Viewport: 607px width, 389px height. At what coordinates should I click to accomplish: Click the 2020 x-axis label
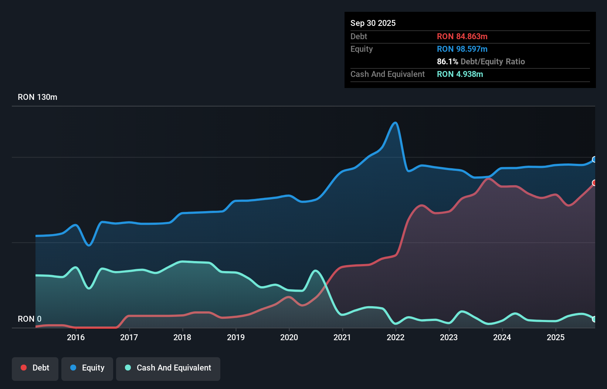pyautogui.click(x=289, y=337)
